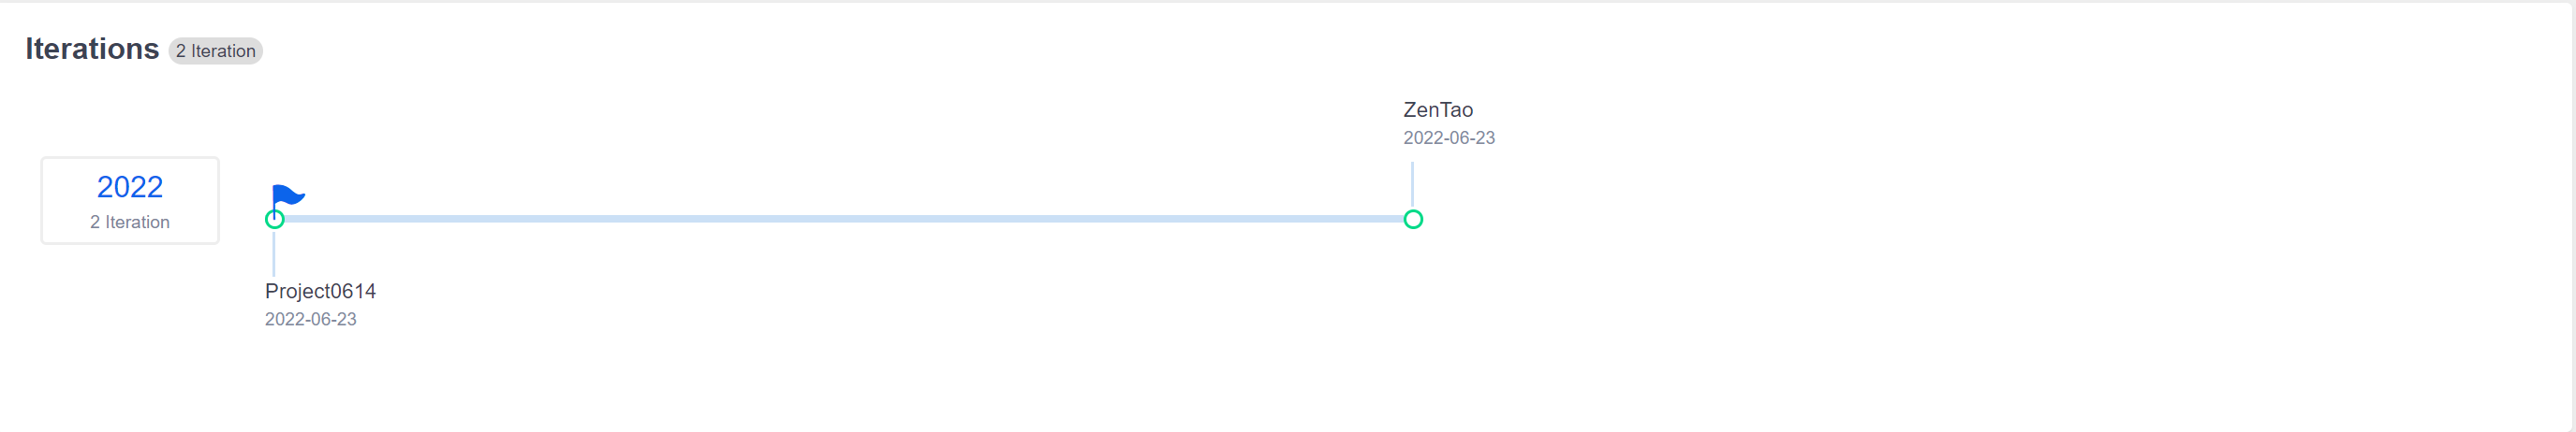Click "2 Iteration" text inside year card
Image resolution: width=2576 pixels, height=432 pixels.
tap(130, 223)
